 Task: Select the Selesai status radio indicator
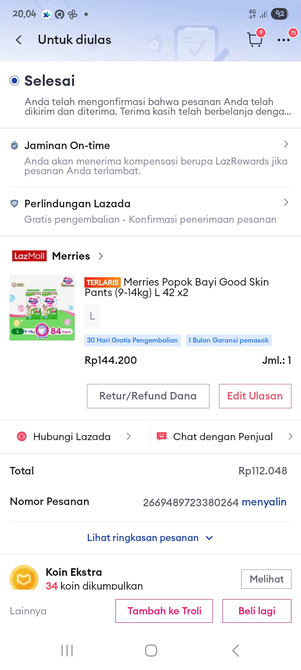15,81
